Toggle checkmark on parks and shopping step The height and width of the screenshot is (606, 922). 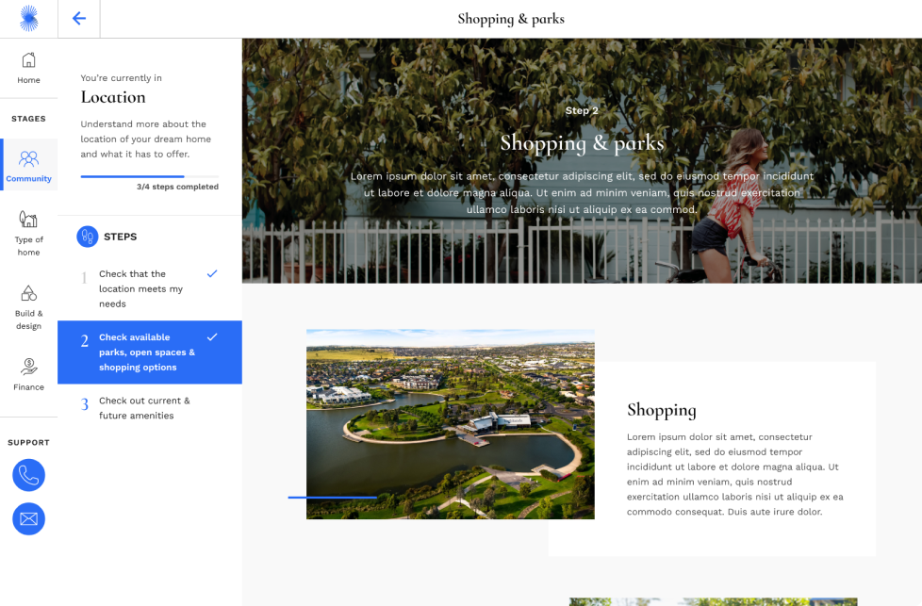click(212, 336)
